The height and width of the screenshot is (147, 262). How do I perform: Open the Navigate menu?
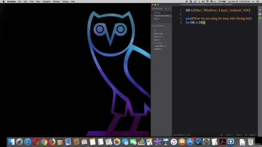point(46,2)
